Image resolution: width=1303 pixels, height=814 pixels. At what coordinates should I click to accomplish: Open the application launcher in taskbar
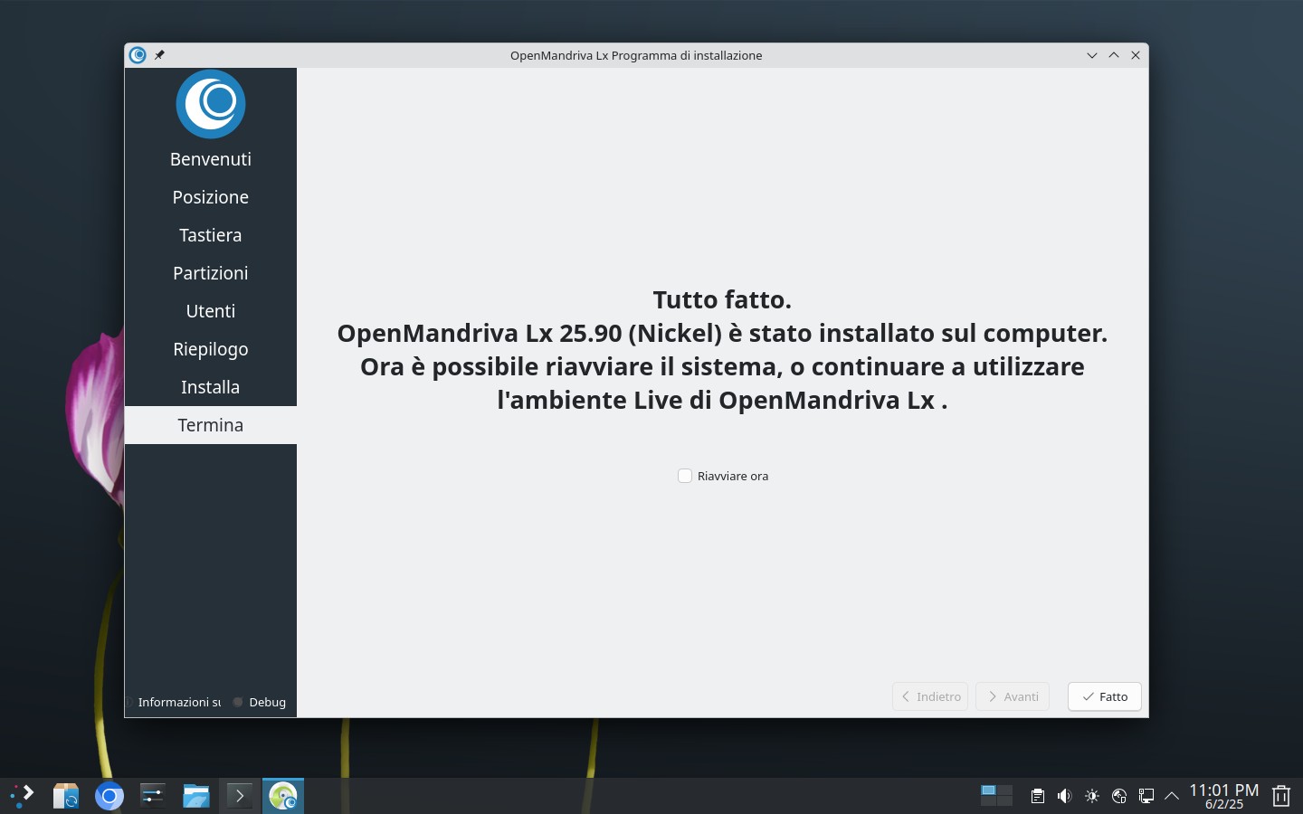tap(23, 796)
